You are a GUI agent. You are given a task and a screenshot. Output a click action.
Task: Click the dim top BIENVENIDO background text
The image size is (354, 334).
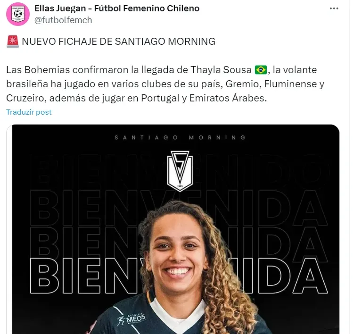pyautogui.click(x=179, y=172)
